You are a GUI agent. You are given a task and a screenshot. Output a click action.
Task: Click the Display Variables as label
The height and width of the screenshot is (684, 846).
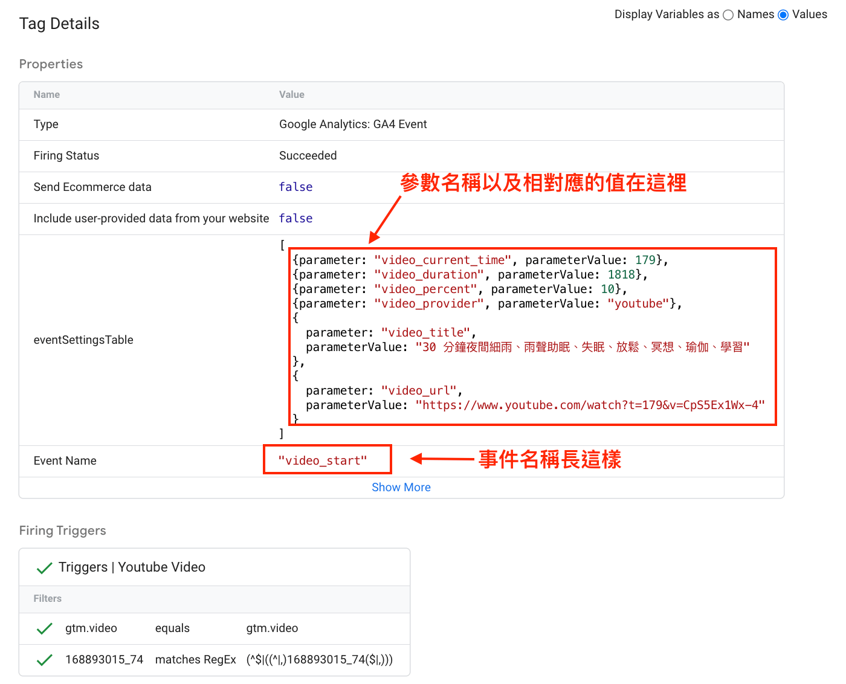click(x=667, y=15)
